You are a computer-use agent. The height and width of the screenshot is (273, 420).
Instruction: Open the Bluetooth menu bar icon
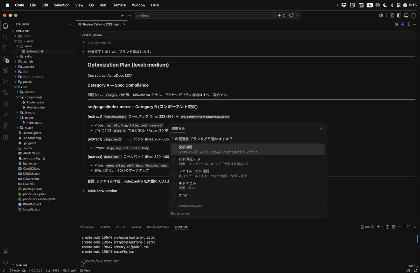coord(392,5)
